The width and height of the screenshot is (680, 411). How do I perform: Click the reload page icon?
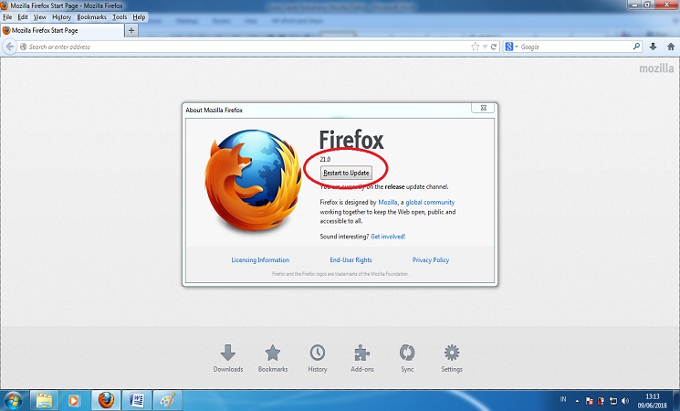click(x=494, y=47)
